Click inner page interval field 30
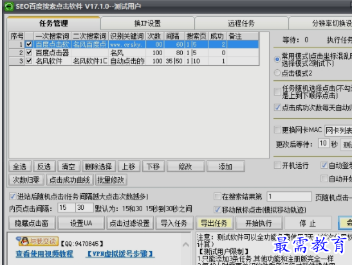 tap(84, 207)
